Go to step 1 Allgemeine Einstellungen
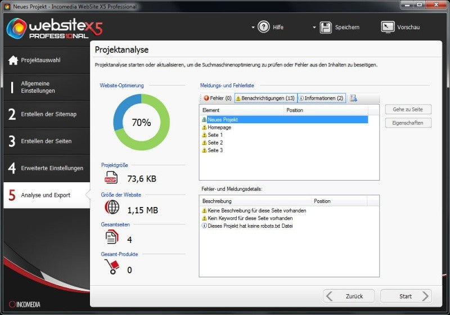This screenshot has height=315, width=450. tap(47, 87)
